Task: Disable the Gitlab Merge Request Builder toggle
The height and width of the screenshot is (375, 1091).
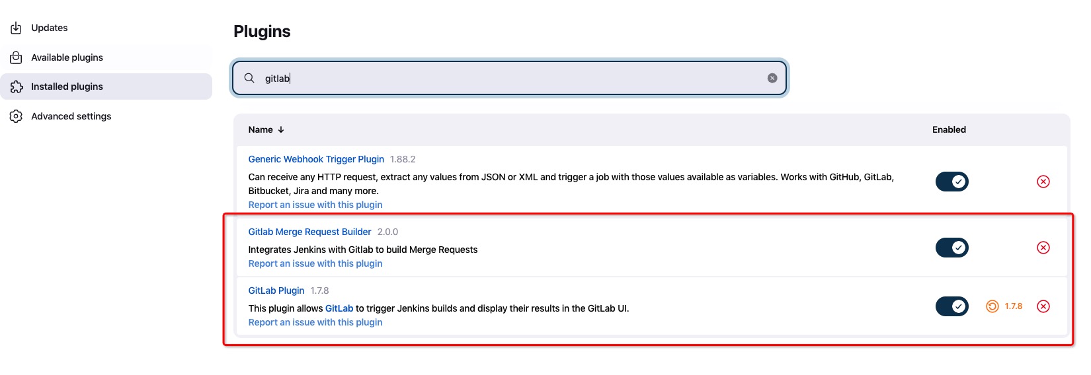Action: click(952, 248)
